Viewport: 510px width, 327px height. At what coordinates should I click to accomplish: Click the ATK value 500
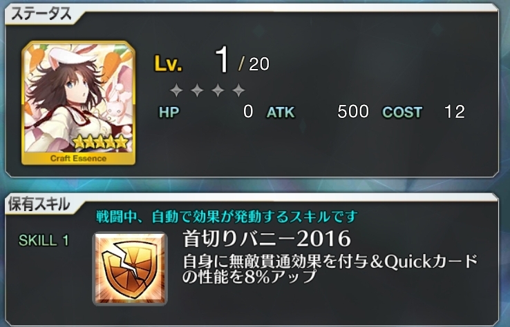click(353, 112)
